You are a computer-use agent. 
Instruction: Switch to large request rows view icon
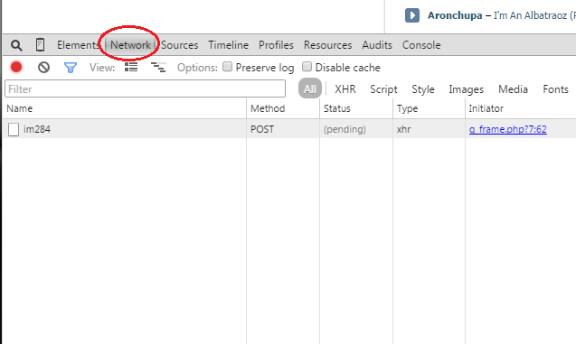pyautogui.click(x=131, y=67)
